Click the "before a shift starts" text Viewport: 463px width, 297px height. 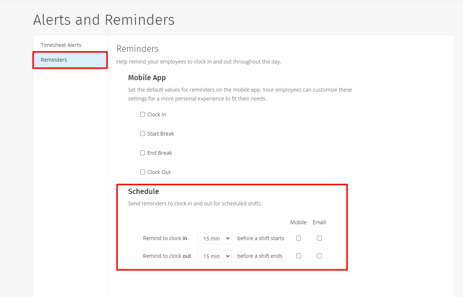(261, 238)
